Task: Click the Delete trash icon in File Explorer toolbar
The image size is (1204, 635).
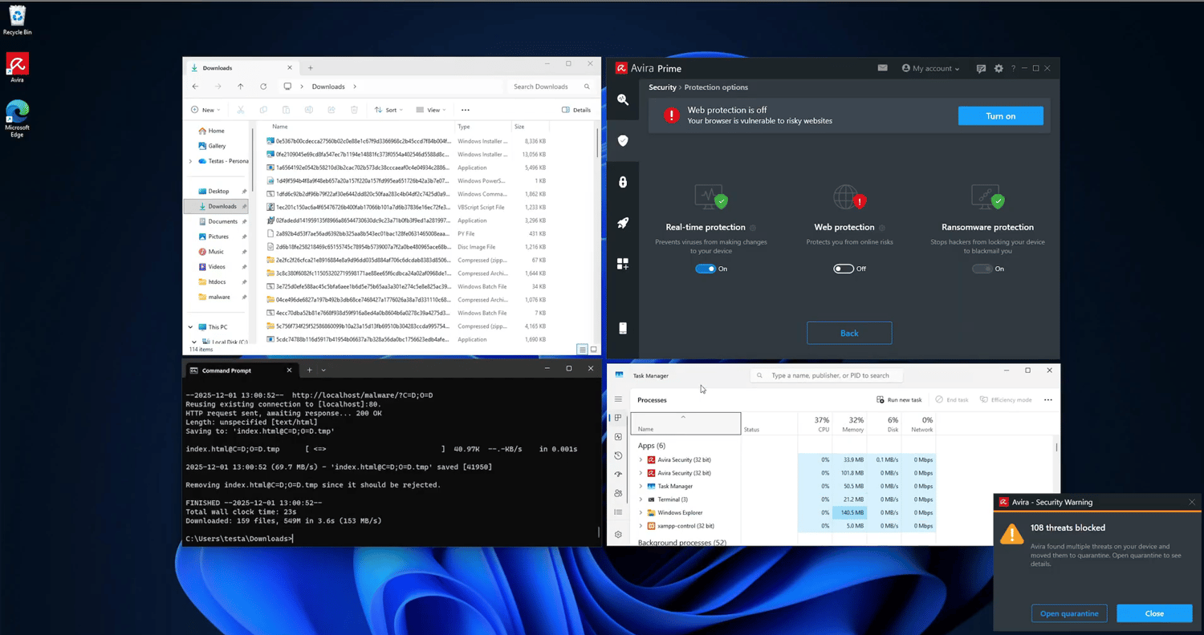Action: tap(354, 110)
